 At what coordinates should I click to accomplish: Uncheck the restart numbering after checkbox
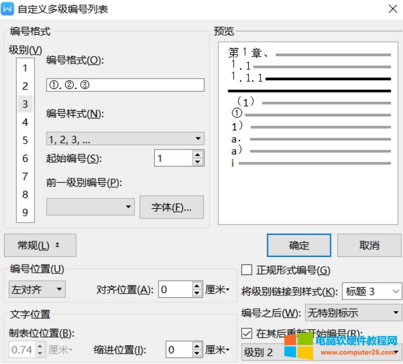(x=247, y=334)
